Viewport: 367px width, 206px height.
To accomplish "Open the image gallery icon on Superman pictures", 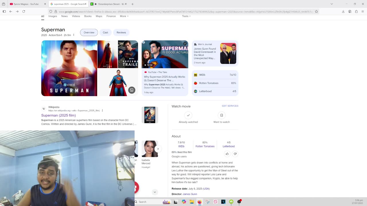I will (x=132, y=90).
